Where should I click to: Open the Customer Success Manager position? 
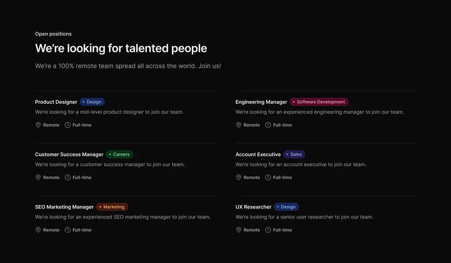point(69,154)
